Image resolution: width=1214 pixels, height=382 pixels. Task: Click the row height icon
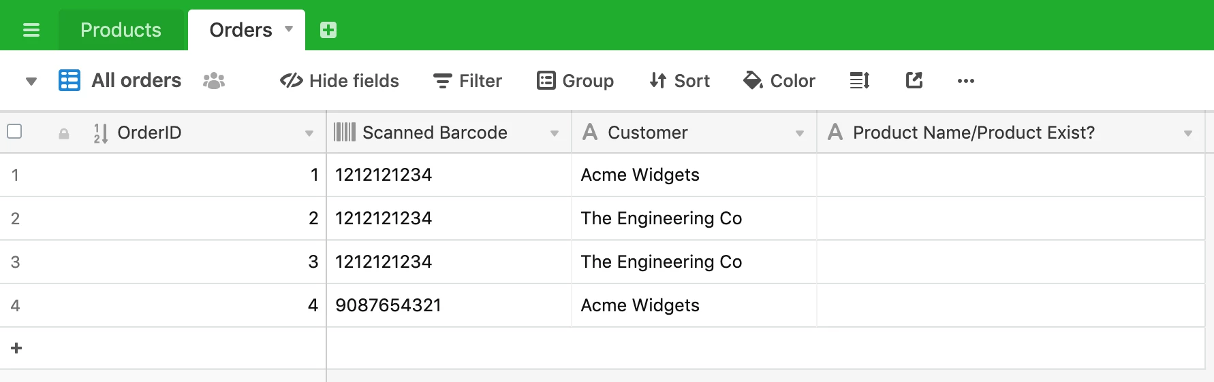pyautogui.click(x=860, y=81)
